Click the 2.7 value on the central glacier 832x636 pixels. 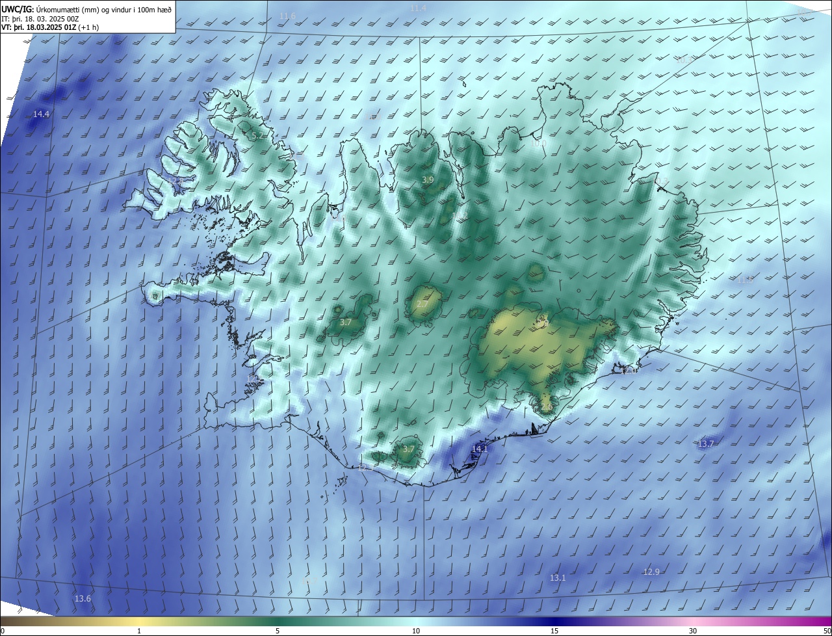[x=422, y=304]
